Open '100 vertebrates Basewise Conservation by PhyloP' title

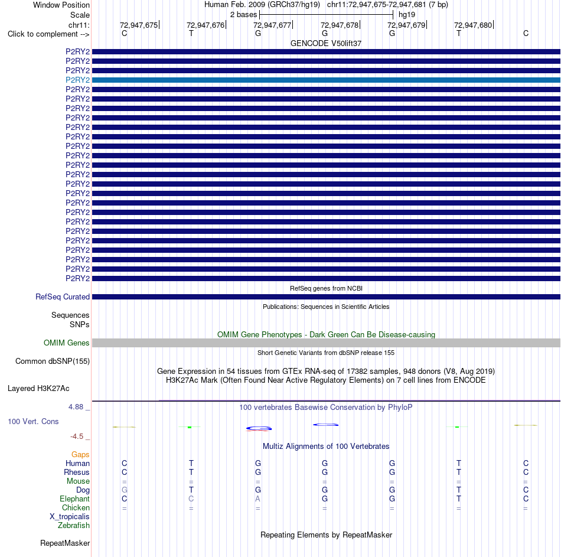pyautogui.click(x=326, y=408)
